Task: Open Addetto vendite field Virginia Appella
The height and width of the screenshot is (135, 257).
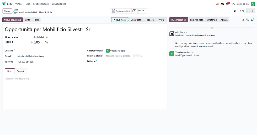Action: [117, 51]
